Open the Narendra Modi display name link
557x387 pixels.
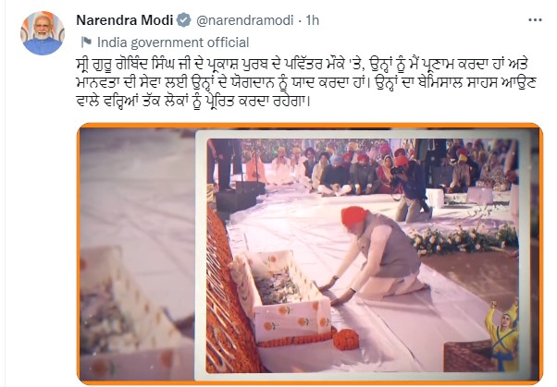125,20
